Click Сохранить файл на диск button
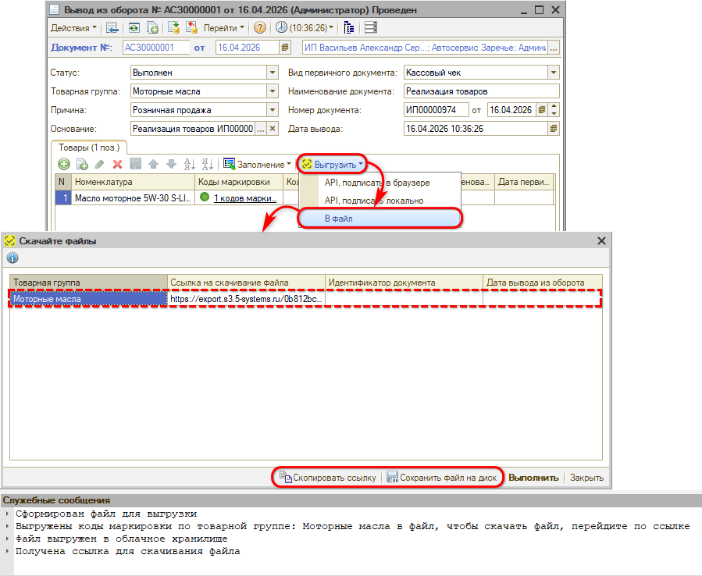The image size is (702, 576). pos(442,478)
